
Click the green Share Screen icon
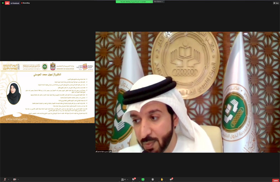pos(143,180)
